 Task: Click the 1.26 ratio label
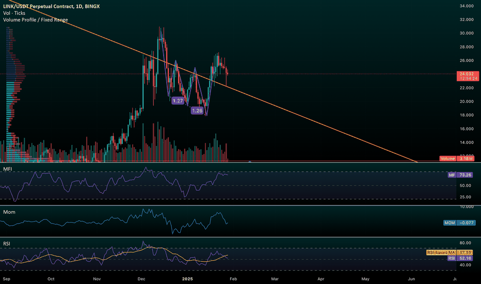point(197,111)
